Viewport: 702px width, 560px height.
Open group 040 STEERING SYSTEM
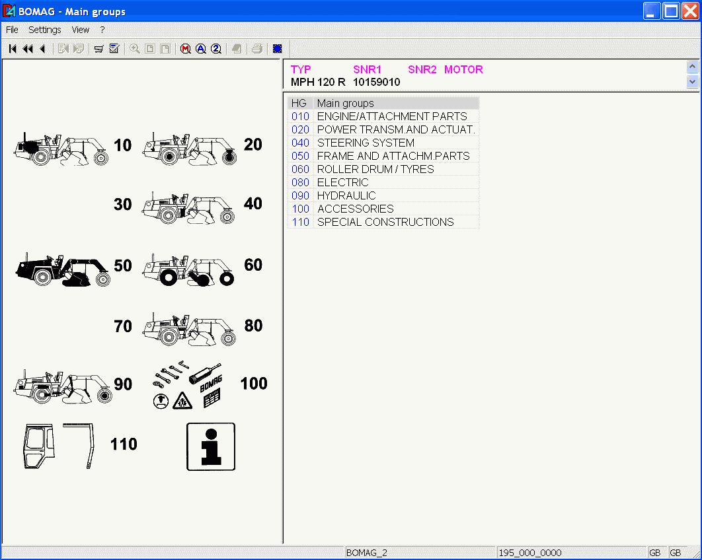tap(383, 143)
